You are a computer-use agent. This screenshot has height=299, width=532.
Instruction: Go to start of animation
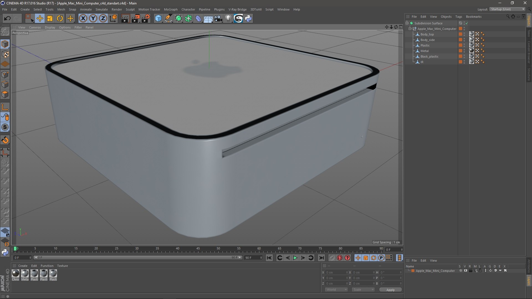point(269,258)
